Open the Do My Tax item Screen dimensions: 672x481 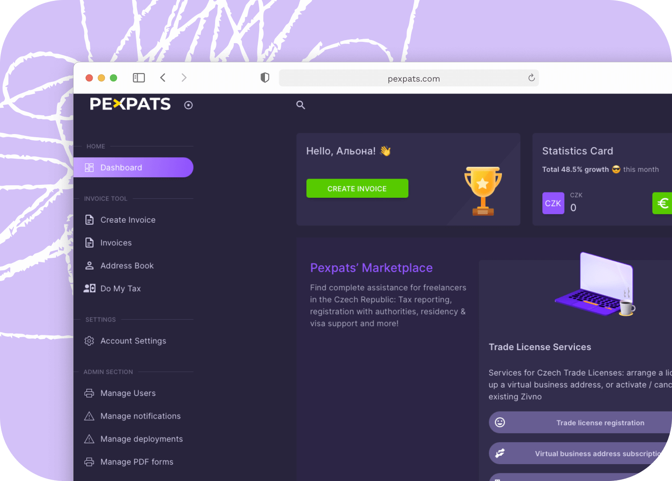[133, 289]
